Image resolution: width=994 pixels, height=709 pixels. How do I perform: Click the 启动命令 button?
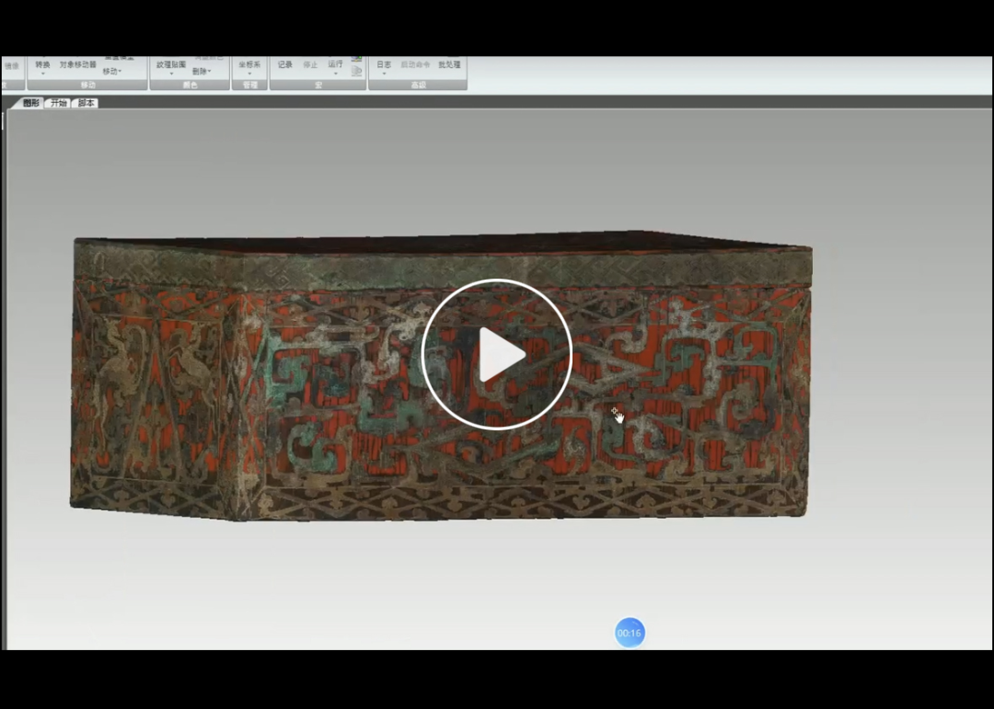(x=415, y=64)
